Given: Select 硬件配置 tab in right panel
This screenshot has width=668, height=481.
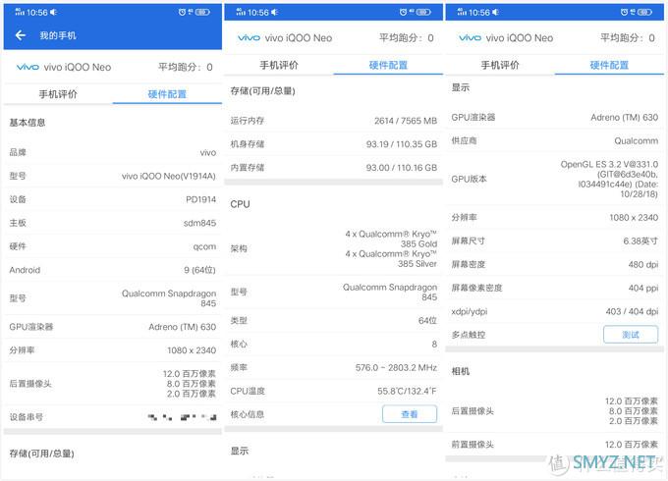Looking at the screenshot, I should [x=608, y=65].
